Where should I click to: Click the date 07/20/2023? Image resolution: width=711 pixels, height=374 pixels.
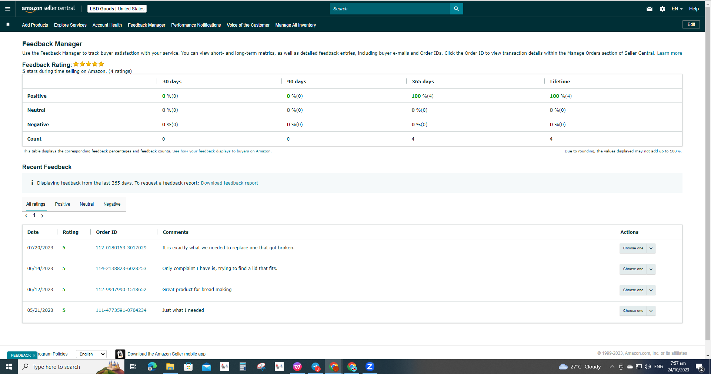[x=40, y=248]
